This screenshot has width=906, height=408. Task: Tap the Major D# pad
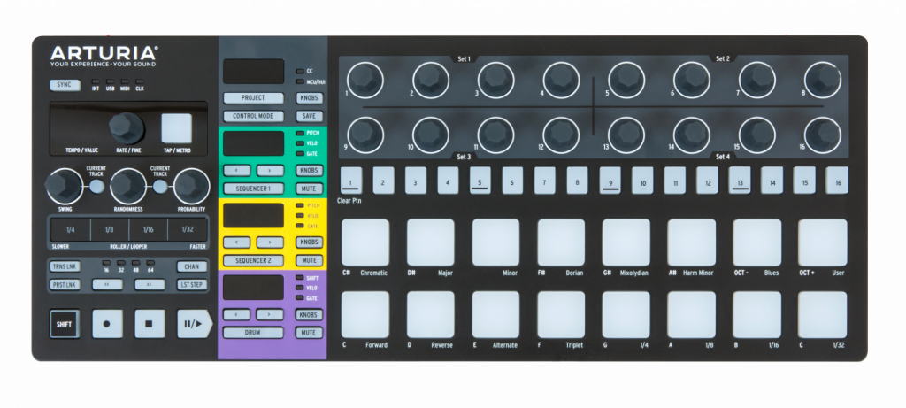[x=431, y=242]
